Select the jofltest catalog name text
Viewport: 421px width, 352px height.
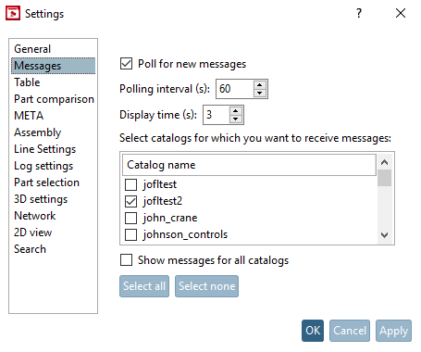click(160, 184)
